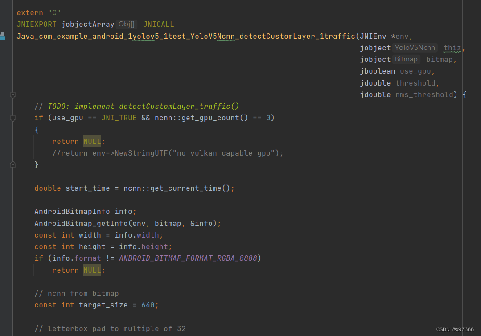
Task: Click NULL in the return under the format check
Action: click(x=92, y=270)
